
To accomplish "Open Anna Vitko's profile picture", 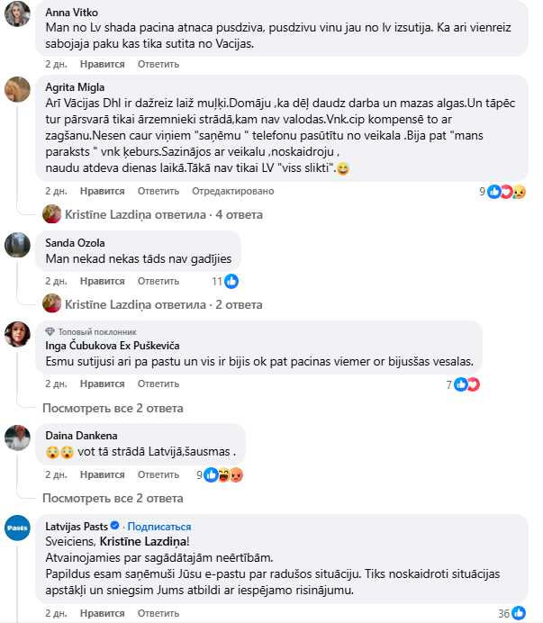I will click(18, 15).
